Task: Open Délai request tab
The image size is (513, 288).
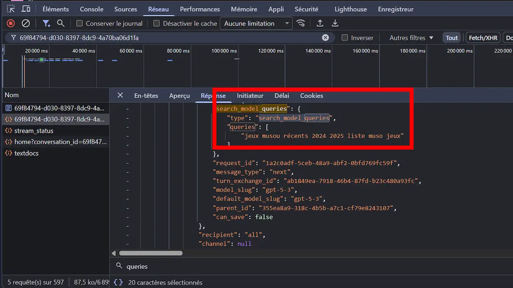Action: (282, 96)
